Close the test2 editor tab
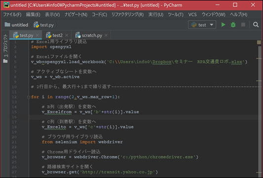The height and width of the screenshot is (178, 263). [x=67, y=35]
